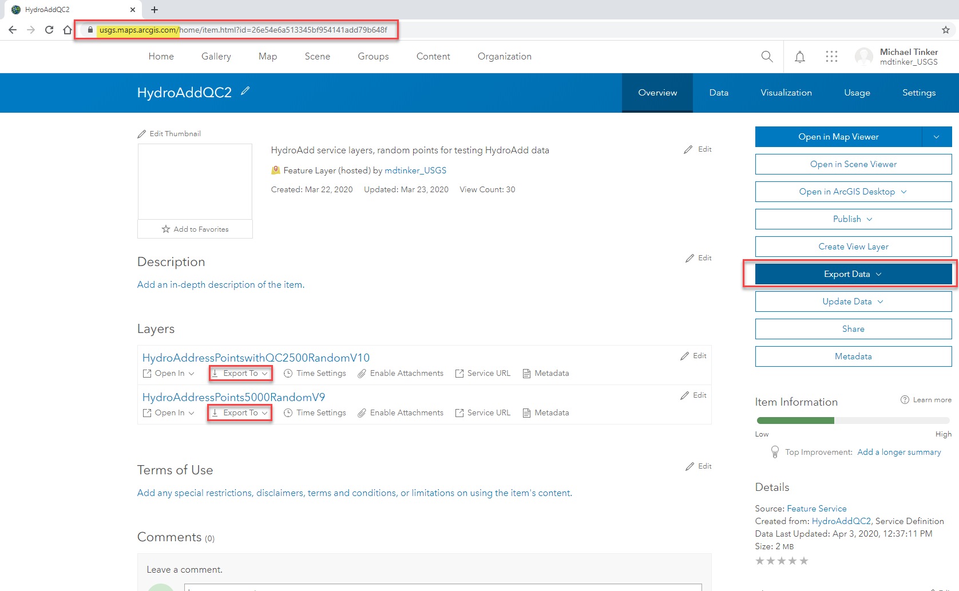This screenshot has height=591, width=959.
Task: Click the item information progress bar
Action: click(853, 421)
